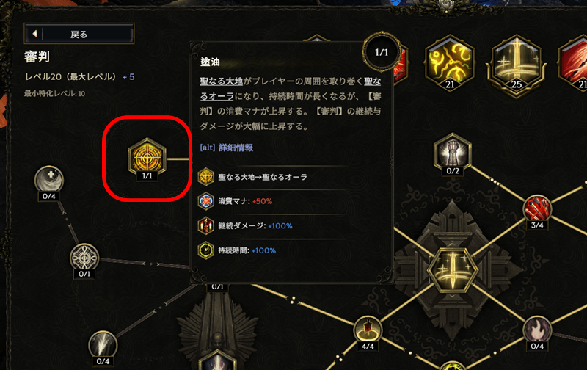Select the central golden sword skill node

[453, 269]
